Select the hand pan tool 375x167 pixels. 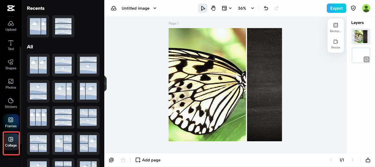click(213, 8)
